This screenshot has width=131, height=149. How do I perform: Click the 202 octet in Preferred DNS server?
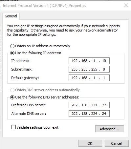coord(75,105)
